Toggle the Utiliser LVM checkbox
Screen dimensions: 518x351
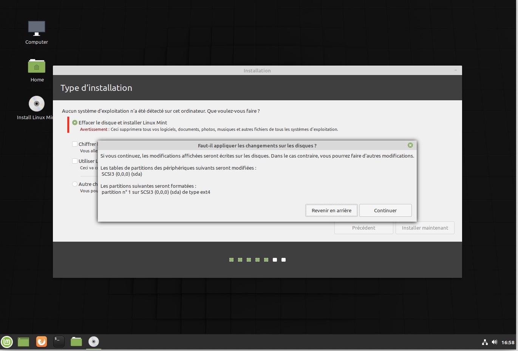75,161
